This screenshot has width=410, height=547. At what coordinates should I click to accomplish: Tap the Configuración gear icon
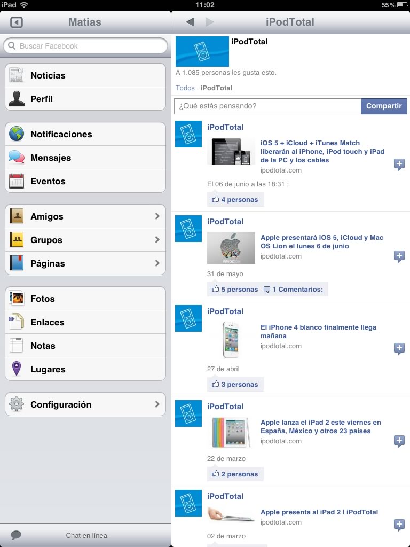point(17,404)
